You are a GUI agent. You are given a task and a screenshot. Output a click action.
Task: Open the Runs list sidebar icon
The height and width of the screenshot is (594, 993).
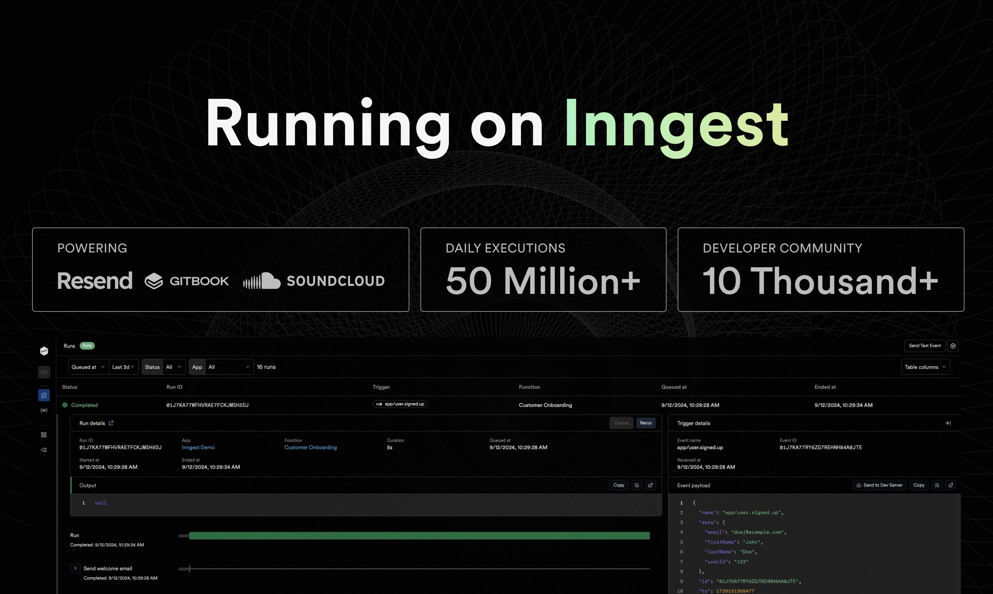point(44,395)
